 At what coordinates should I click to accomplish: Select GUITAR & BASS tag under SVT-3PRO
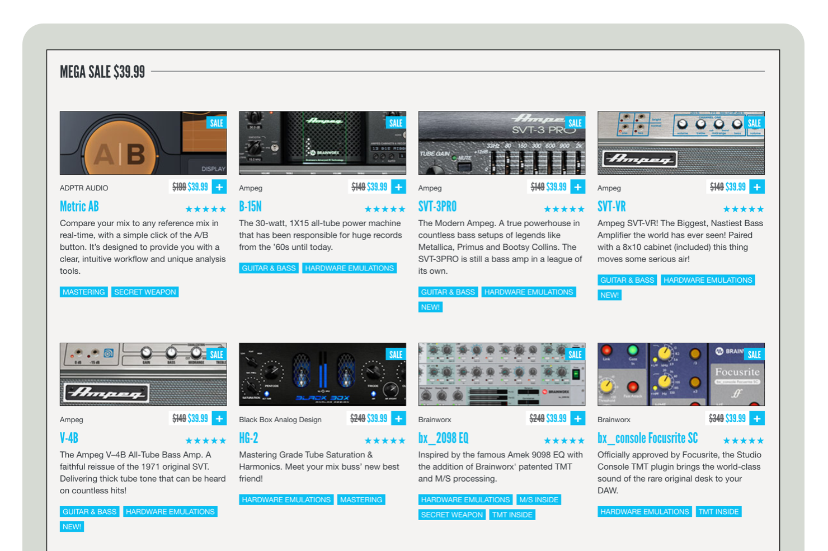click(448, 292)
